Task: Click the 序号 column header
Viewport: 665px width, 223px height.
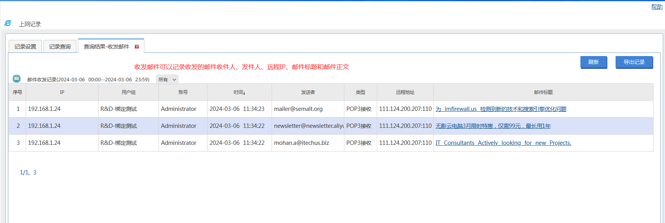Action: (x=17, y=92)
